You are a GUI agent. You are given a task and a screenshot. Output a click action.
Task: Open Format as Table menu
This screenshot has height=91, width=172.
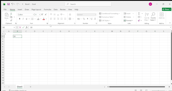point(107,17)
